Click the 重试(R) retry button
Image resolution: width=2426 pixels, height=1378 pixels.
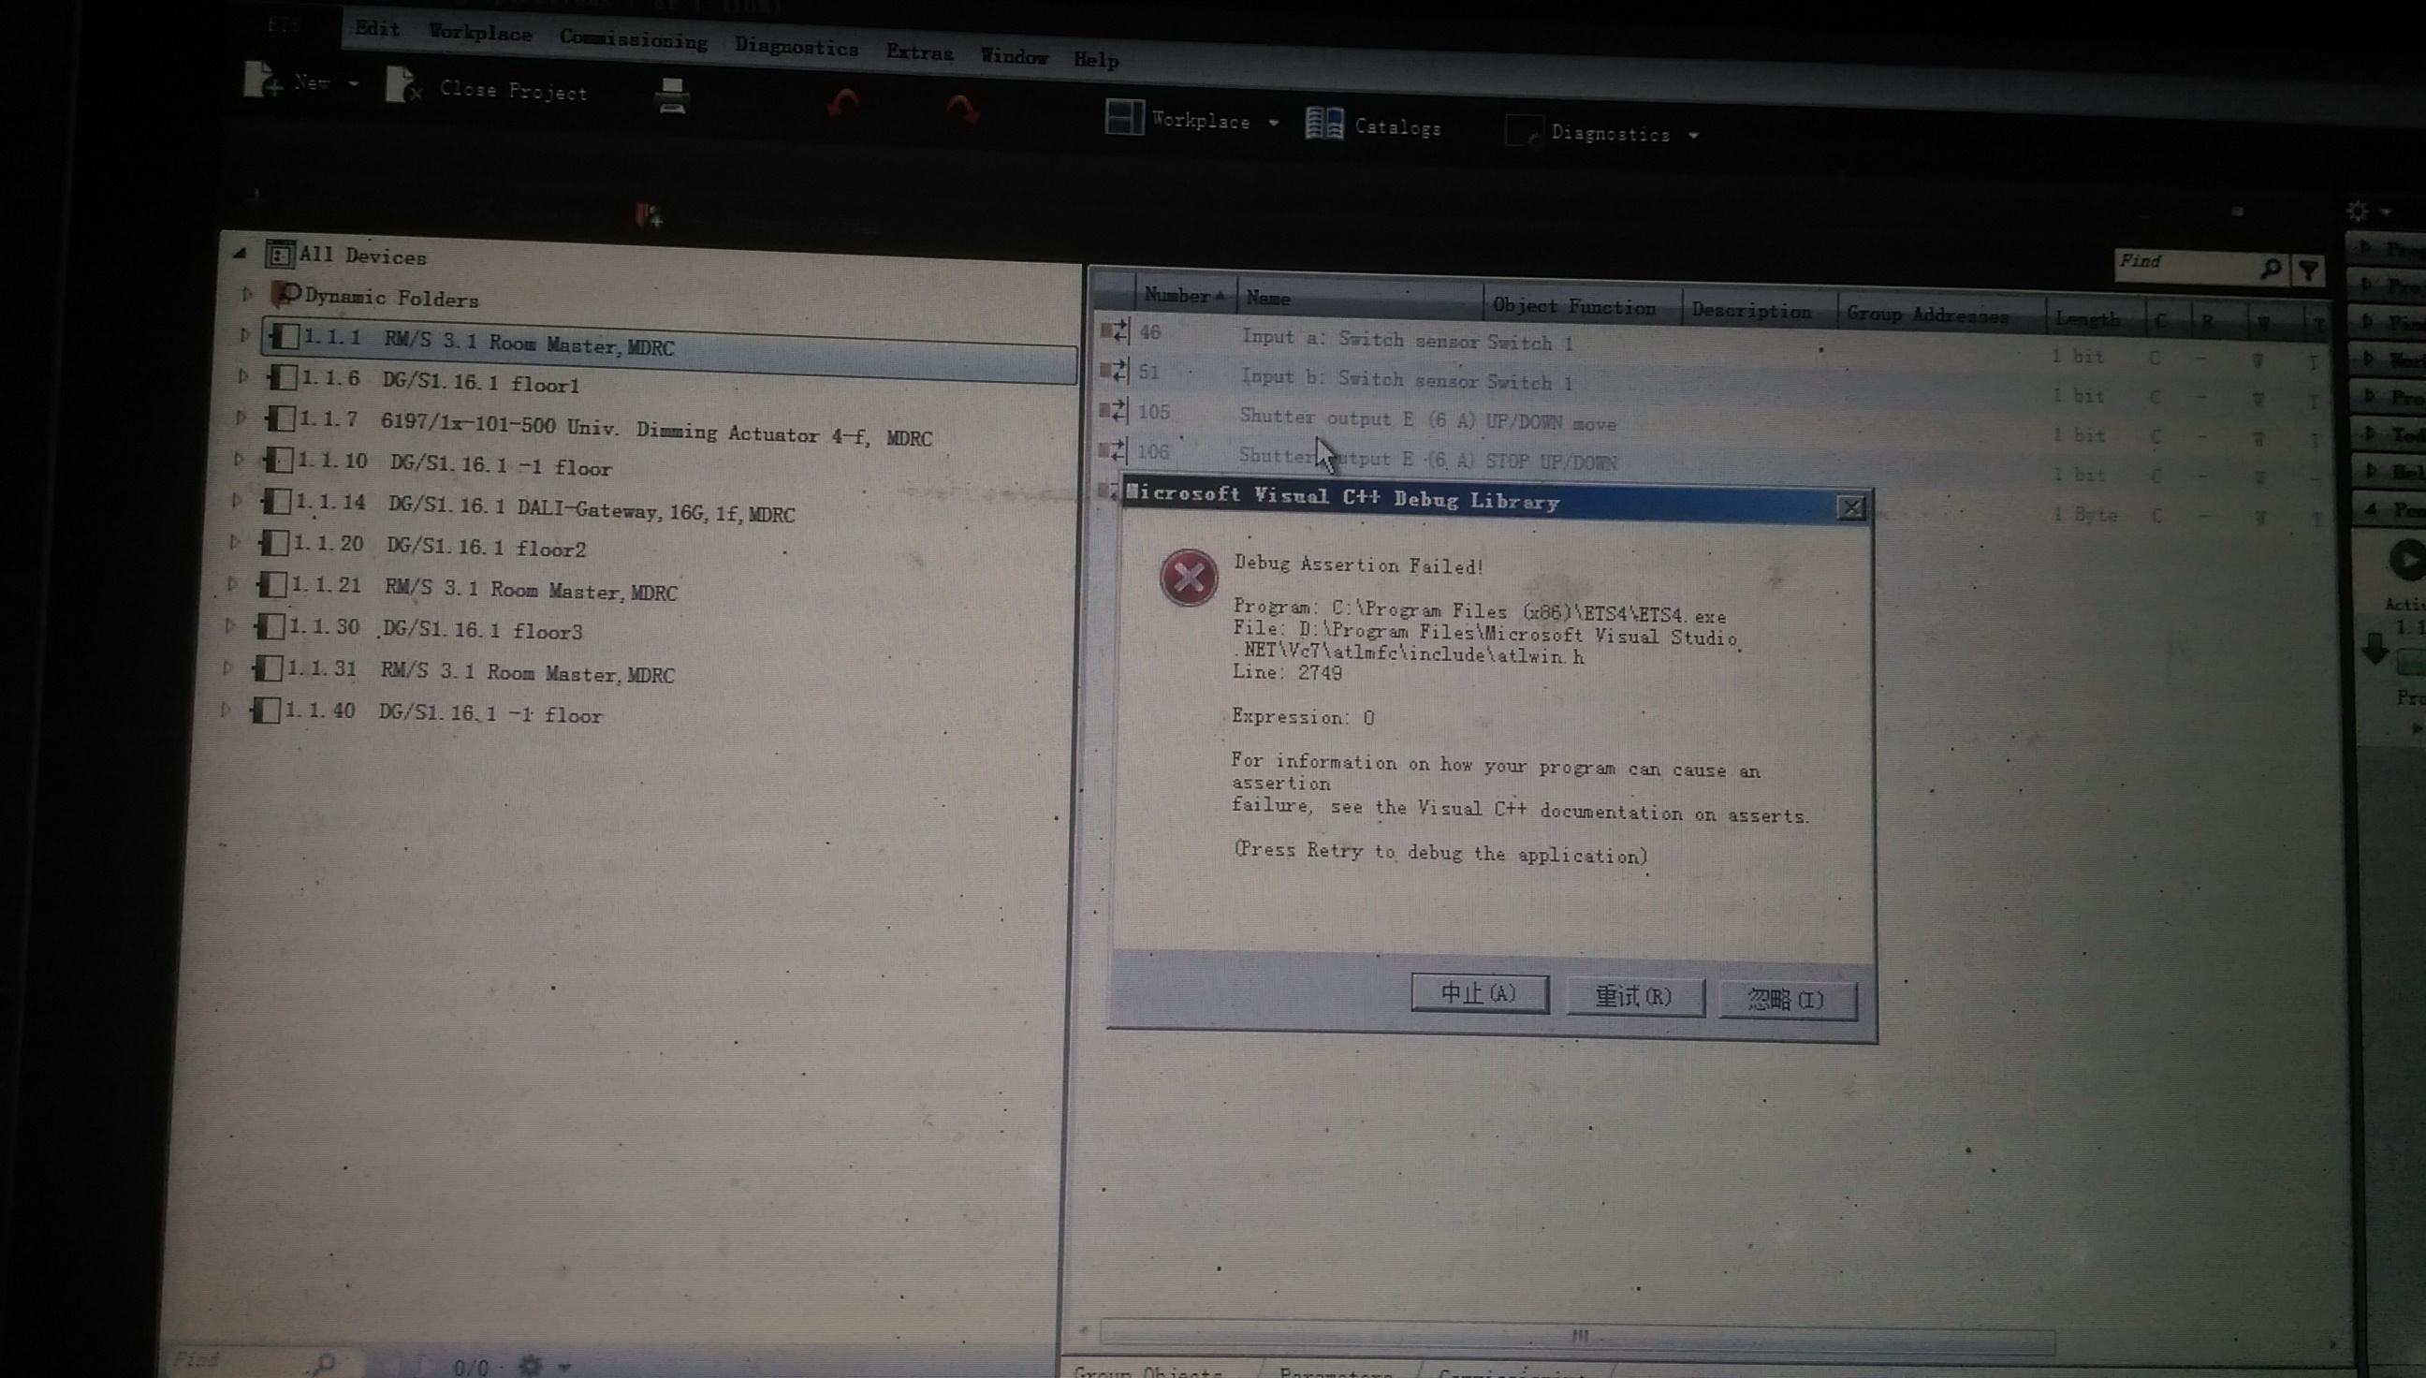click(x=1635, y=997)
